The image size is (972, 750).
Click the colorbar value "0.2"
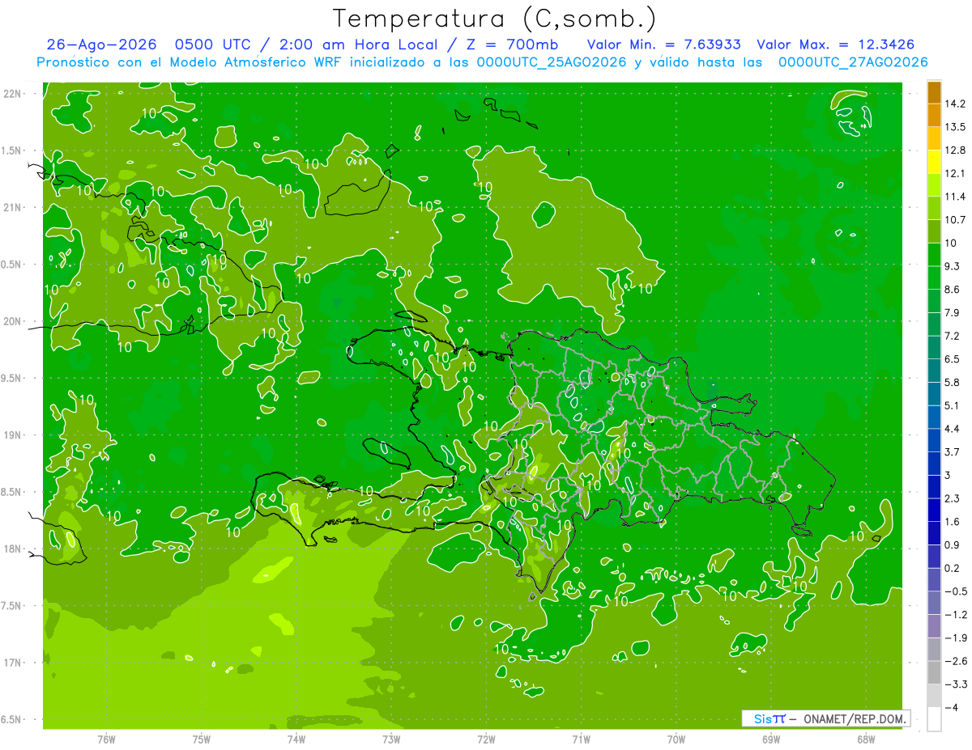953,568
